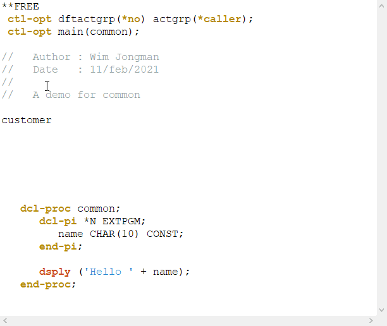
Task: Click the **FREE directive line
Action: (20, 6)
